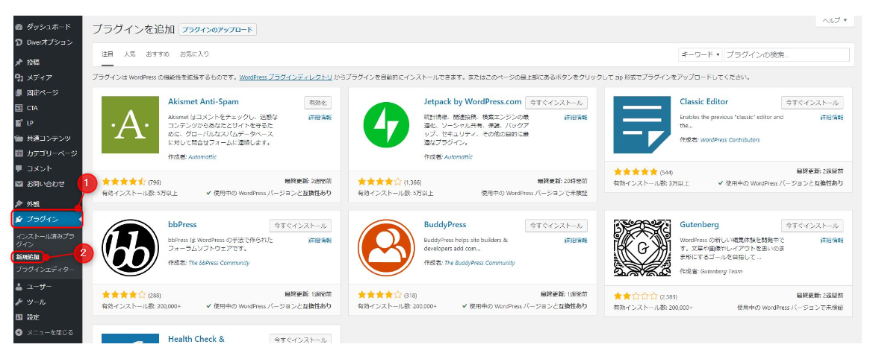Click the プラグインのアップロード button

(217, 30)
